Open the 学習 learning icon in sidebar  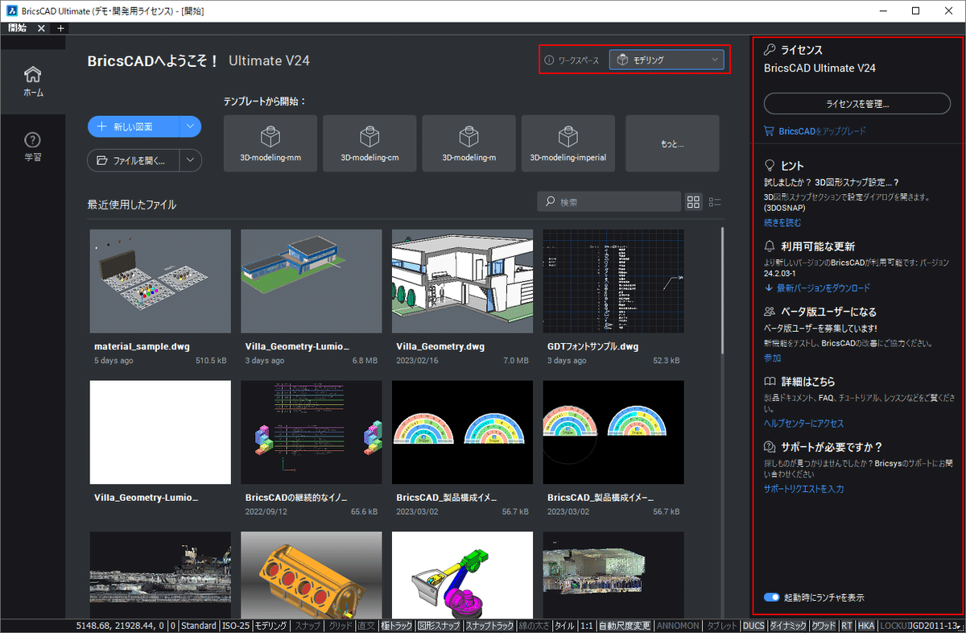[33, 147]
